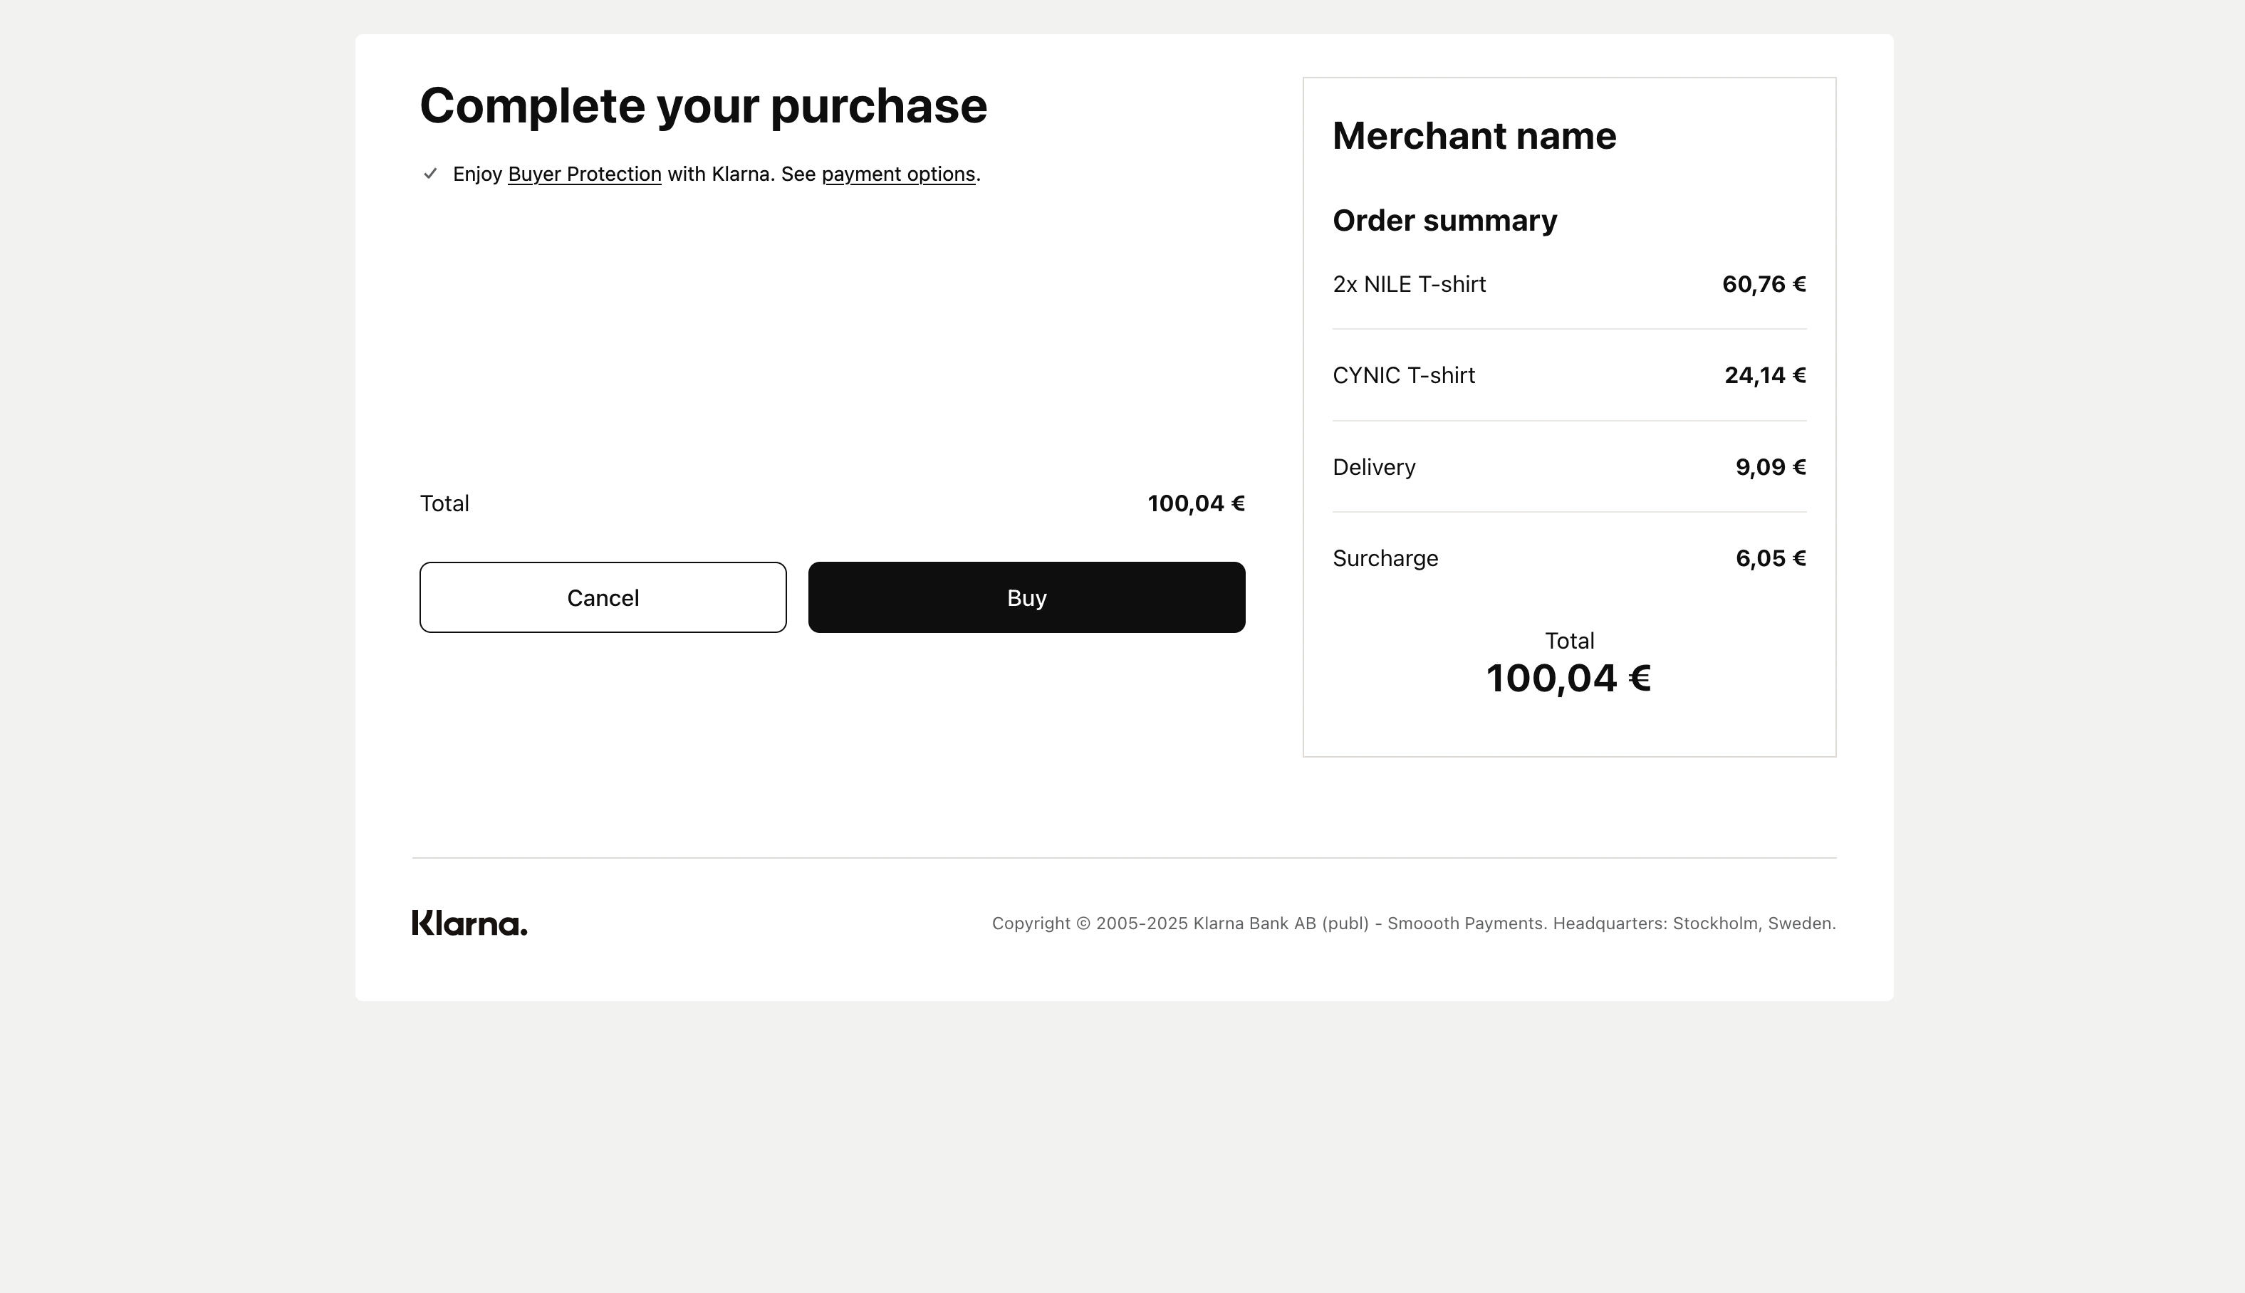Click the Klarna logo in footer

point(469,923)
